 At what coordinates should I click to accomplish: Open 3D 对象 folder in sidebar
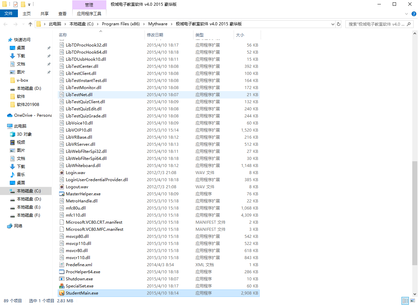coord(24,134)
